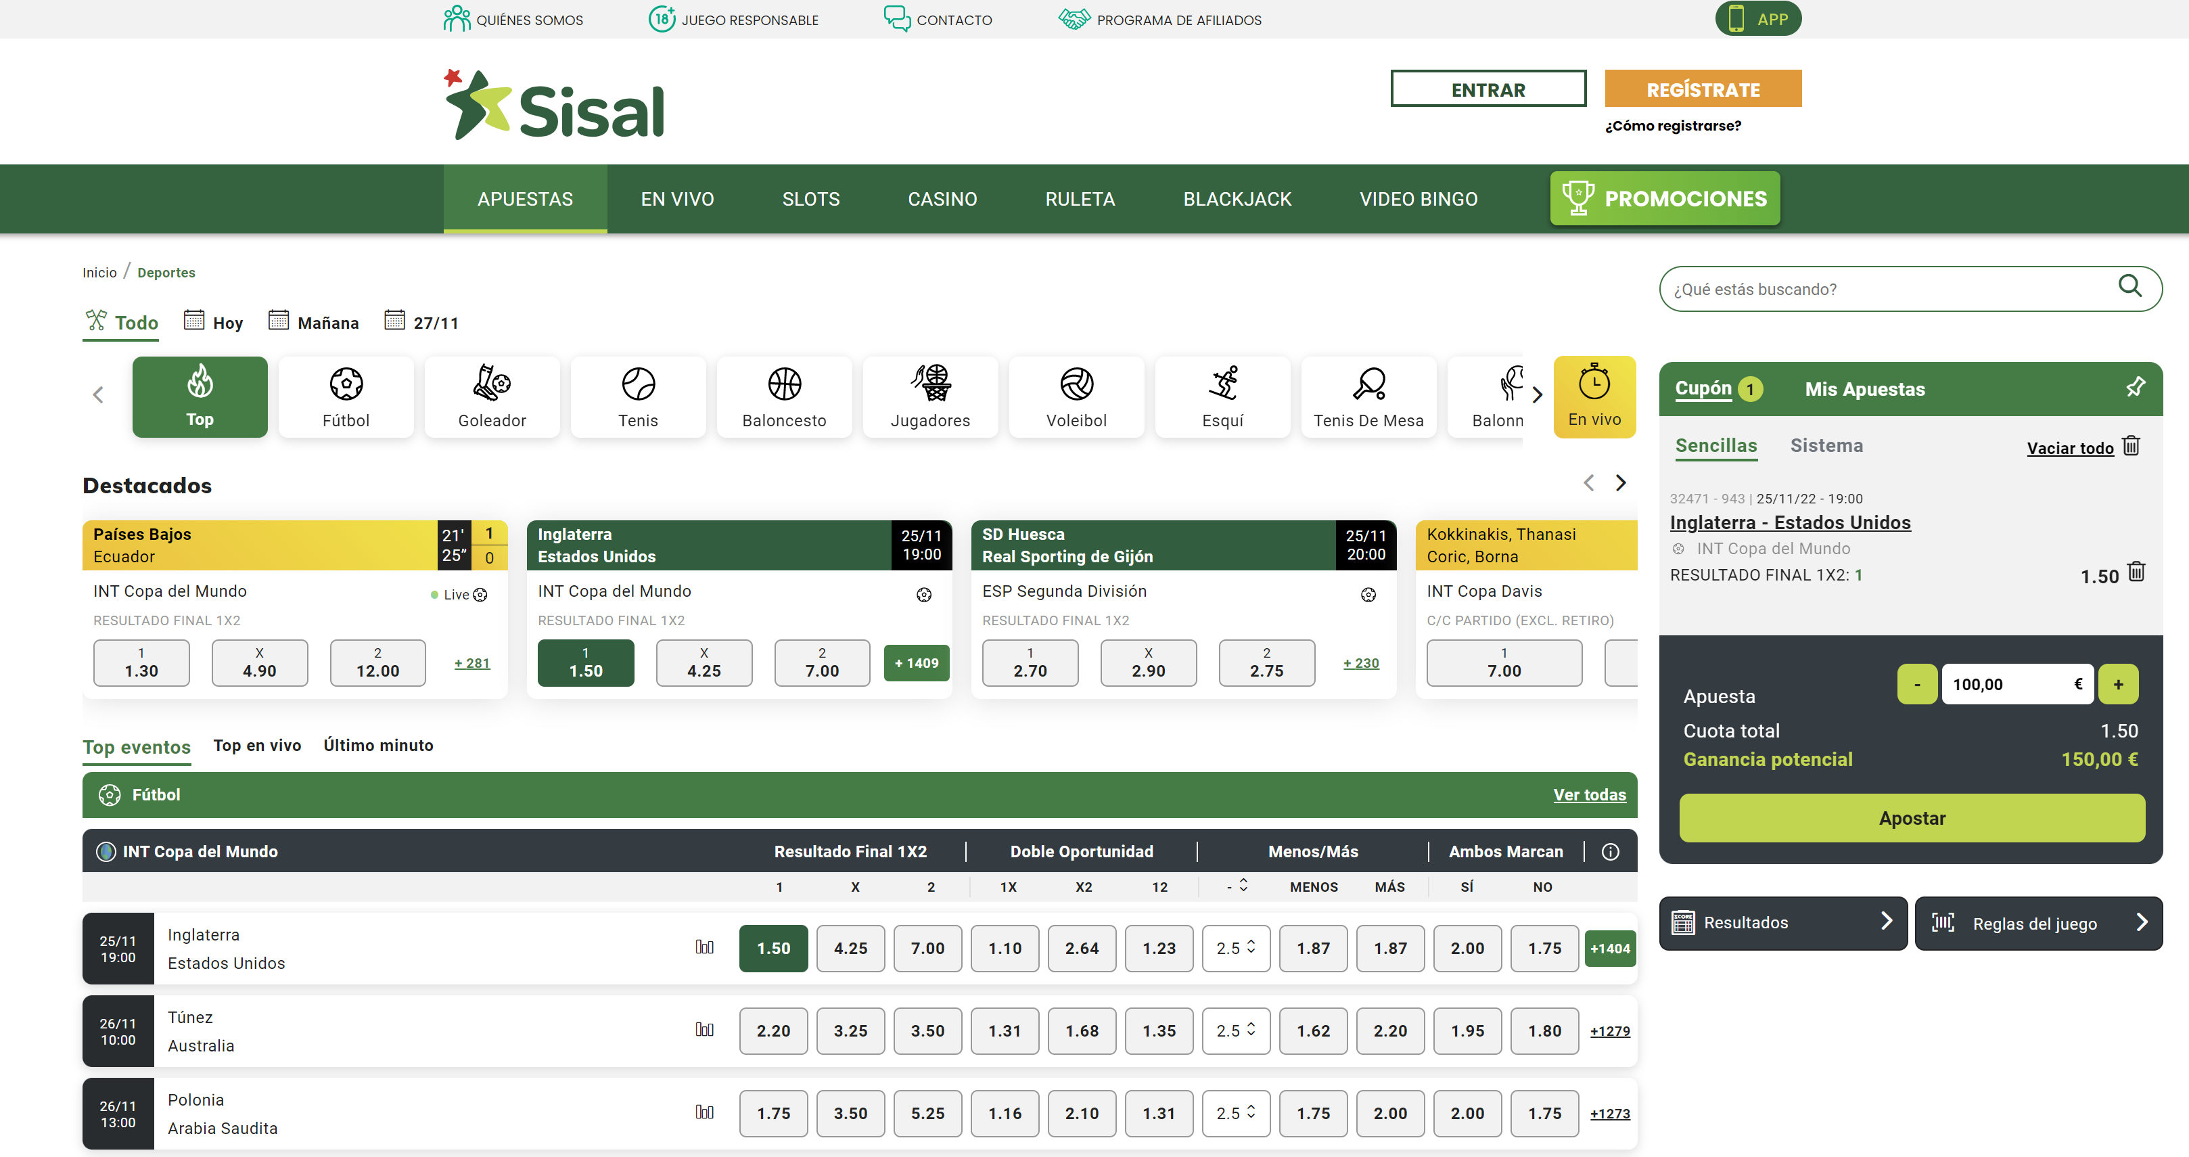This screenshot has height=1157, width=2189.
Task: Open the Resultados panel
Action: pos(1783,923)
